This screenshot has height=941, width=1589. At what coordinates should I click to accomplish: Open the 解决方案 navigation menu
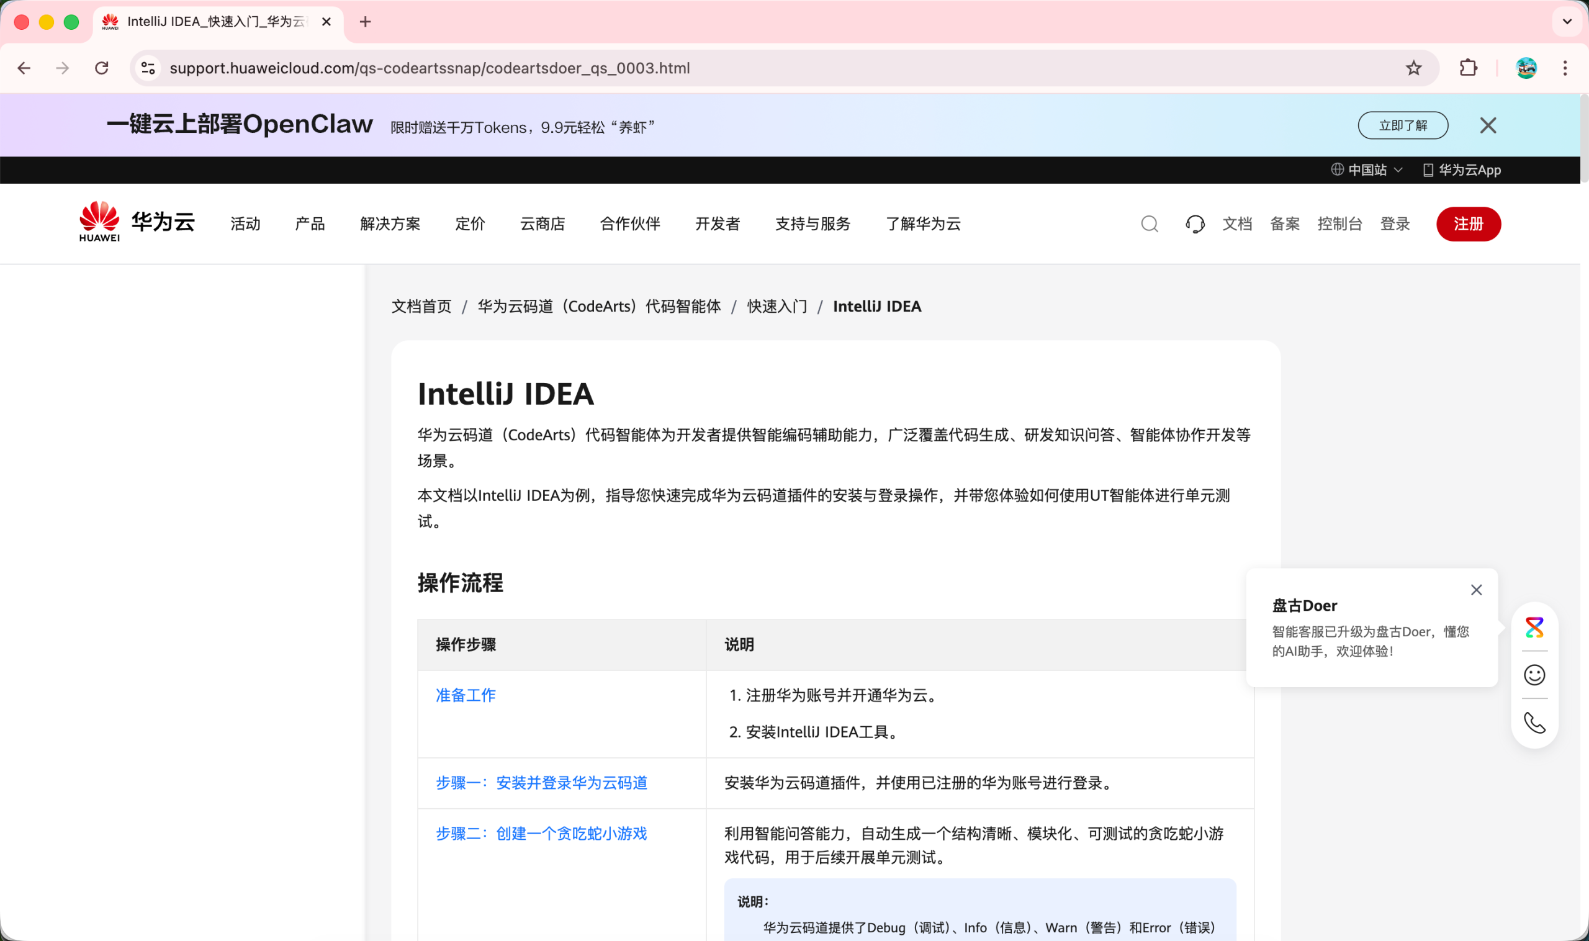click(x=390, y=224)
